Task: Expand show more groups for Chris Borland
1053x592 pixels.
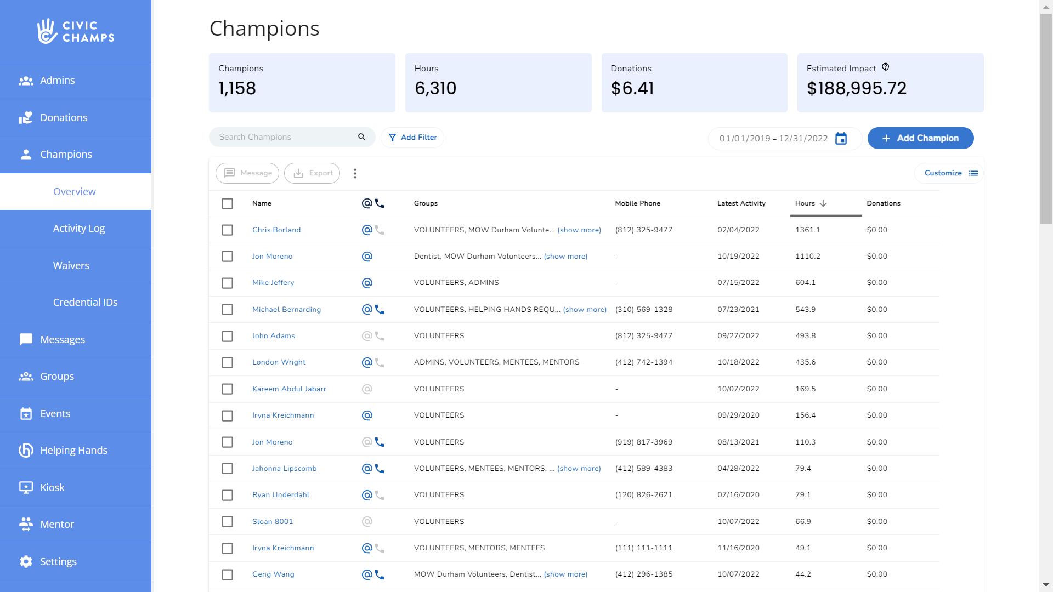Action: pyautogui.click(x=579, y=230)
